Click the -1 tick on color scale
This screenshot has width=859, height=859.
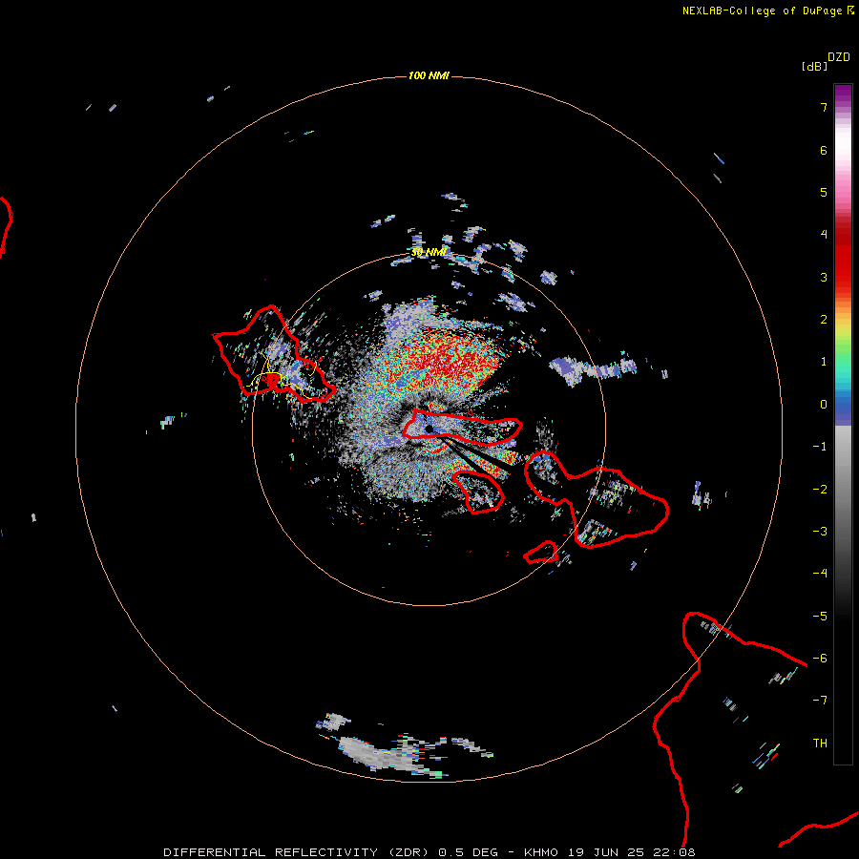820,447
